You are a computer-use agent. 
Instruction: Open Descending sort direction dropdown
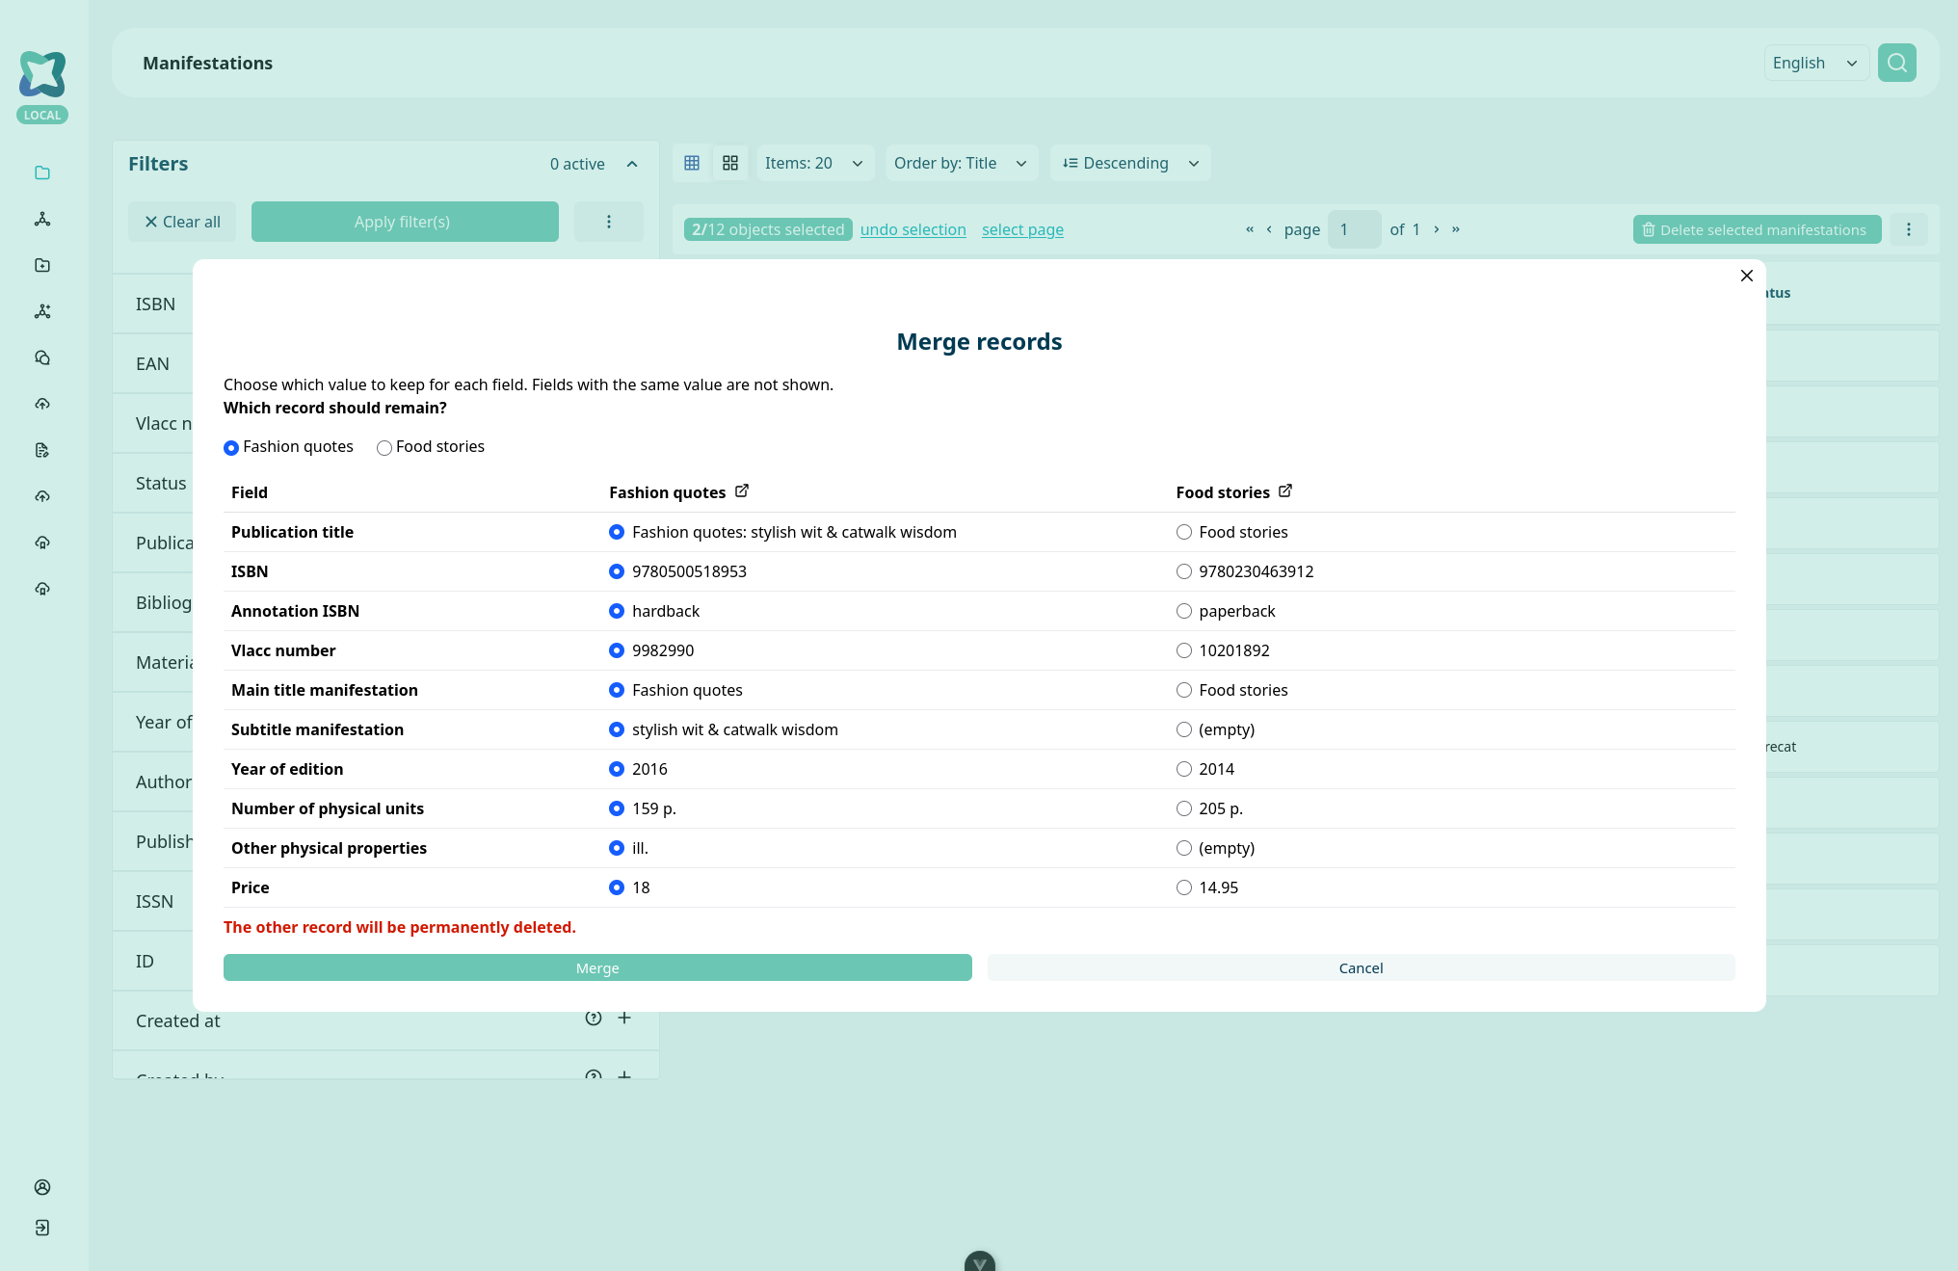tap(1130, 163)
